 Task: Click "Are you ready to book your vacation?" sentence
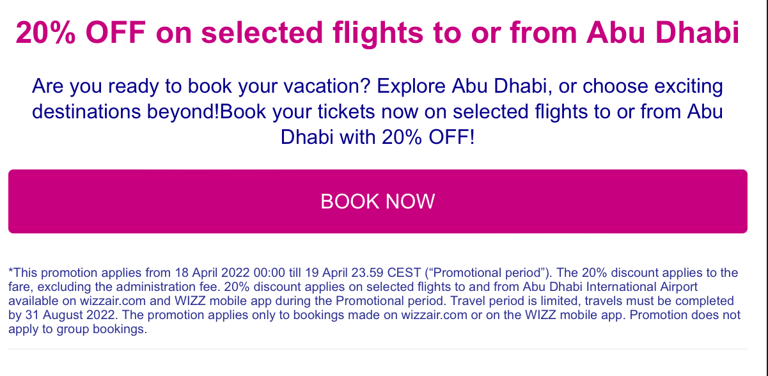pyautogui.click(x=201, y=86)
